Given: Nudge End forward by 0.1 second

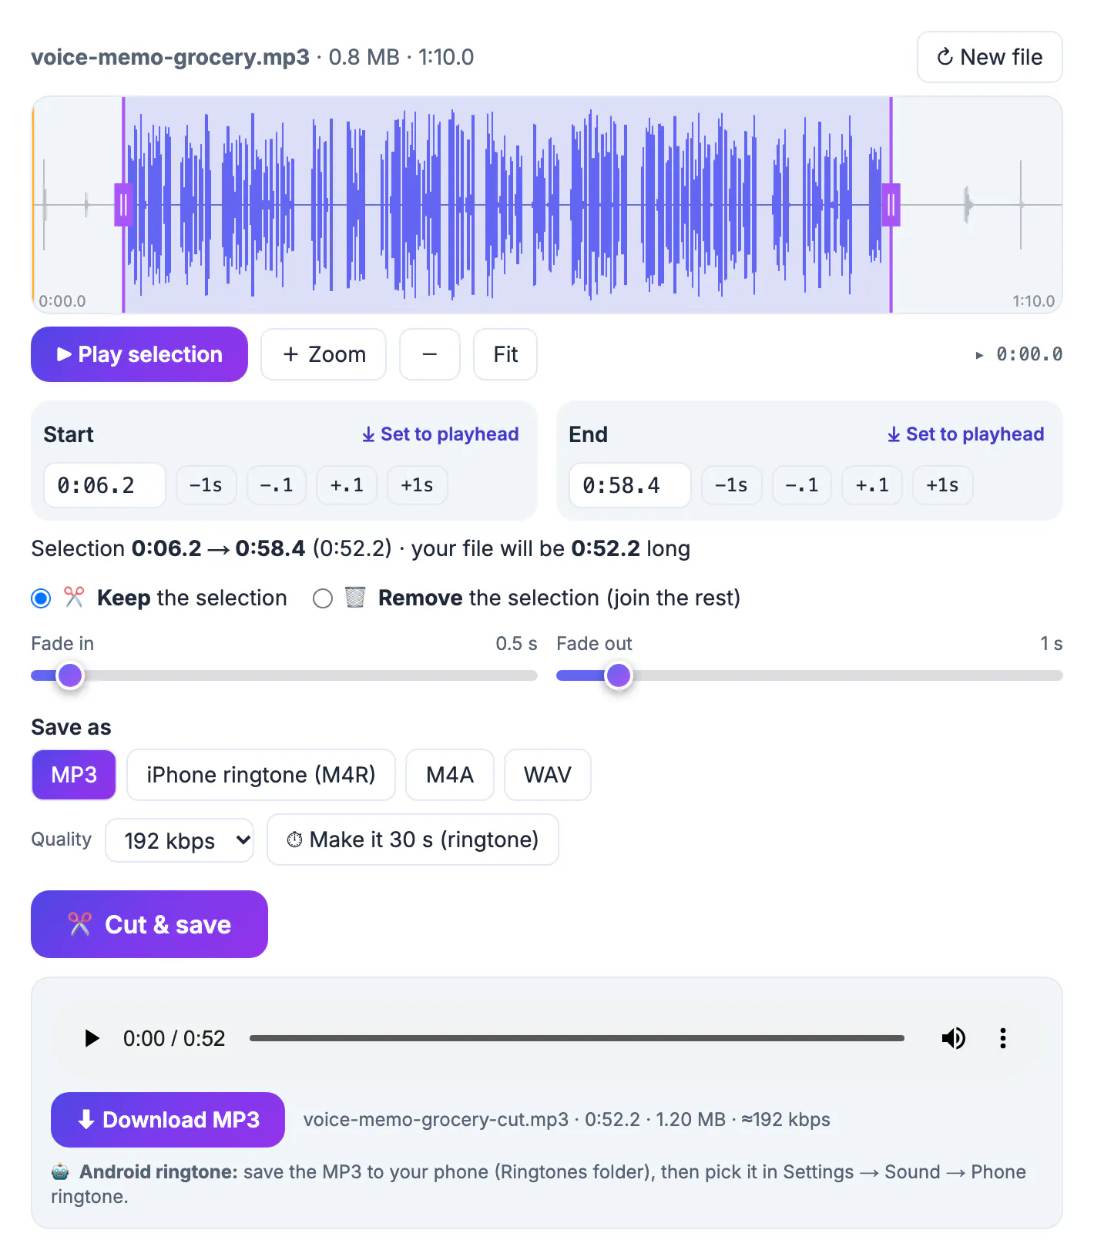Looking at the screenshot, I should point(872,485).
